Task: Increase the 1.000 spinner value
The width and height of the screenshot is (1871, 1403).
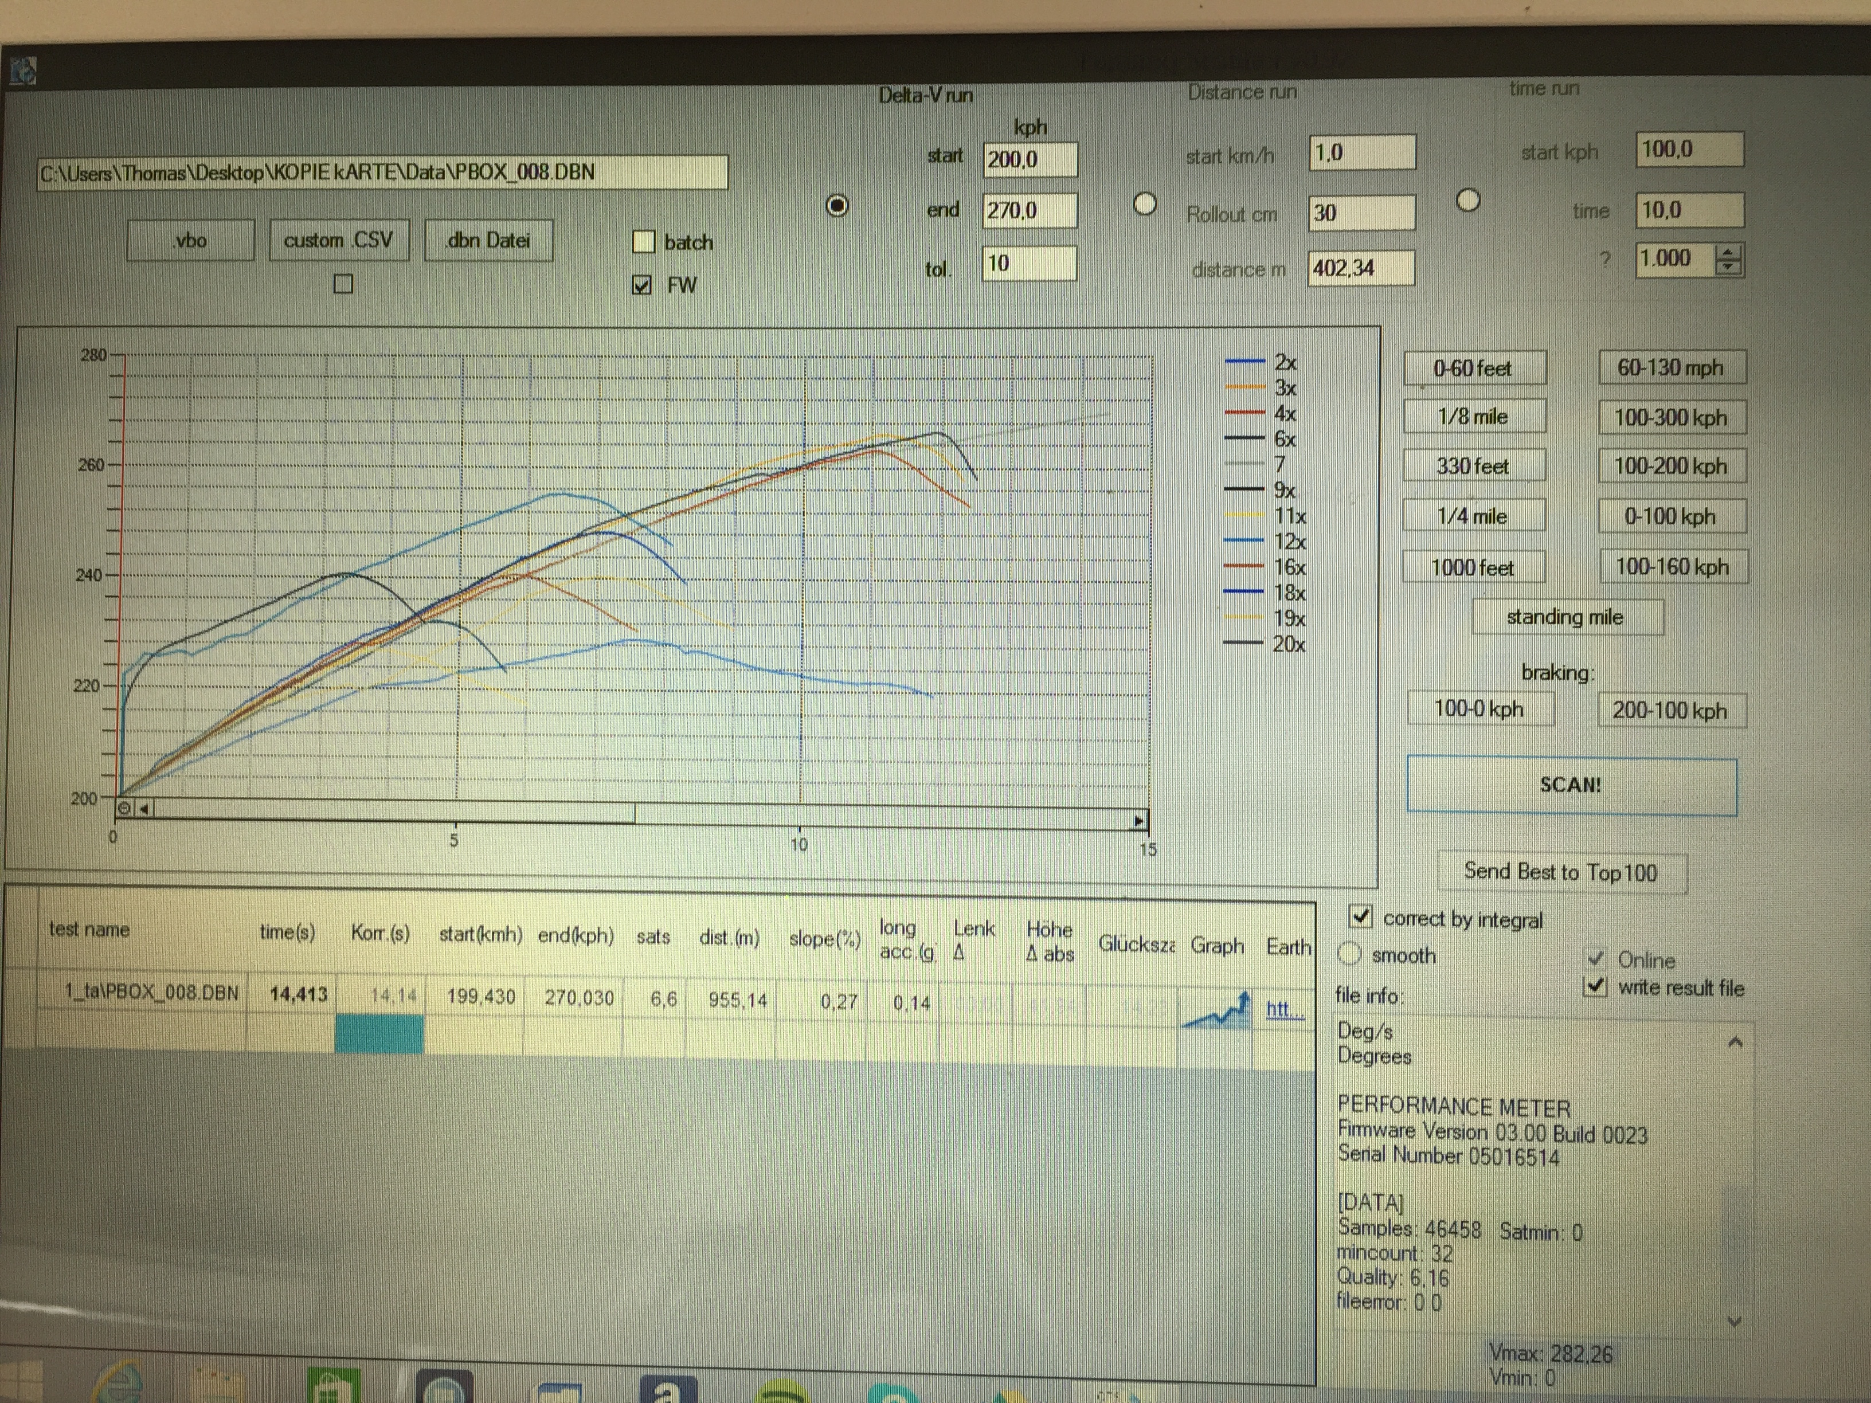Action: [x=1729, y=251]
